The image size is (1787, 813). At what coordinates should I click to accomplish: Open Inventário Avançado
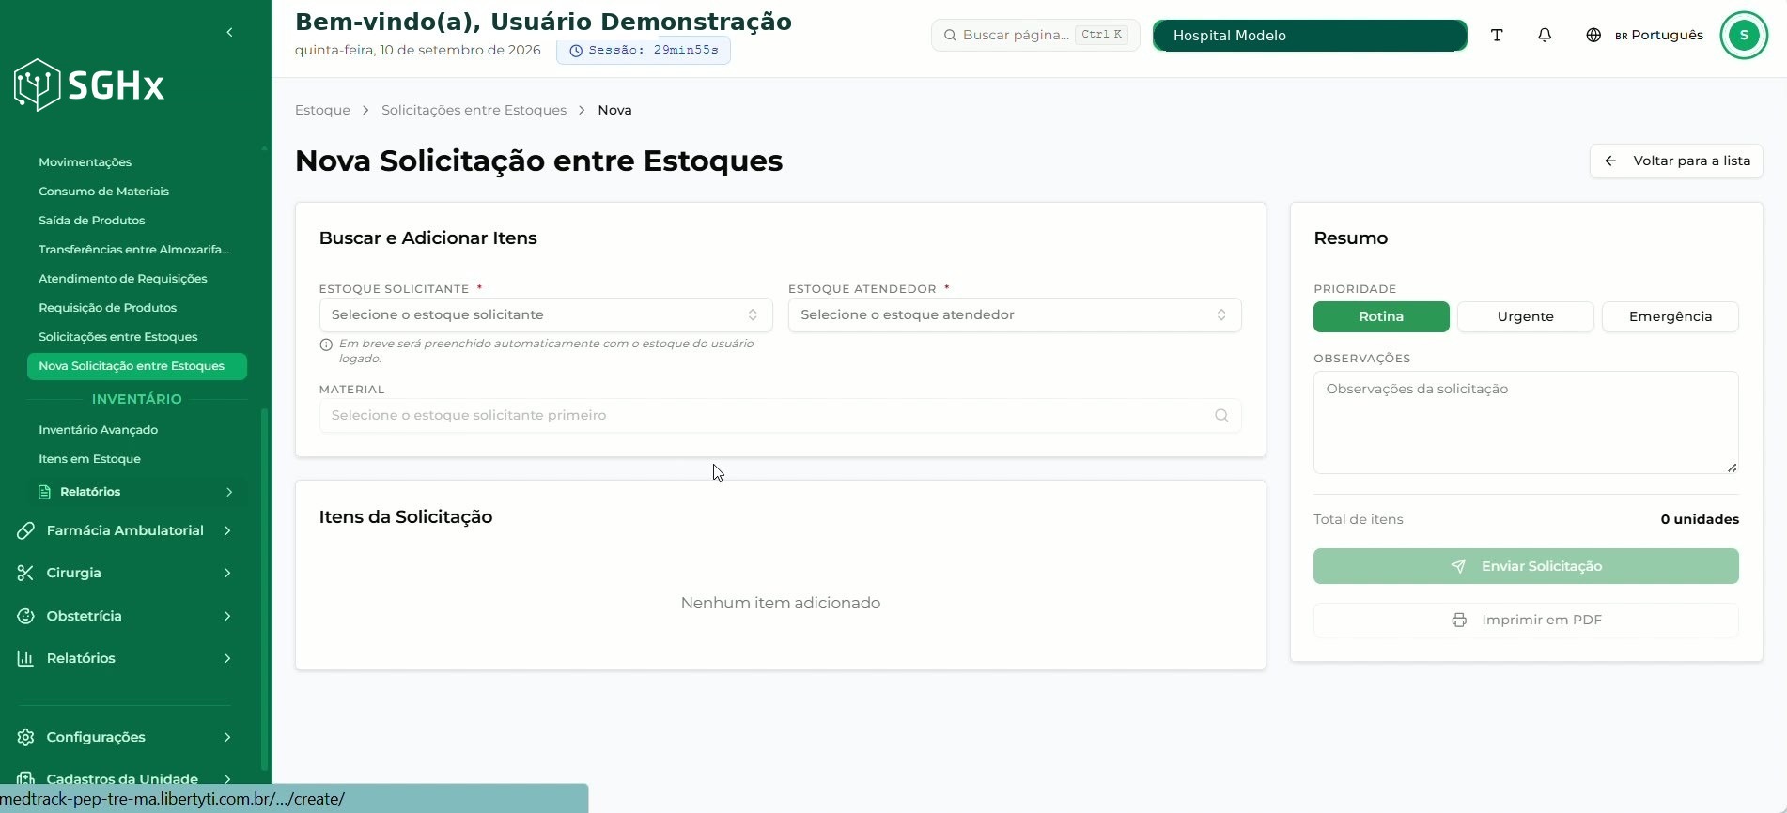point(98,430)
